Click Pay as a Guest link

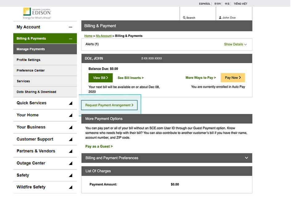click(99, 146)
